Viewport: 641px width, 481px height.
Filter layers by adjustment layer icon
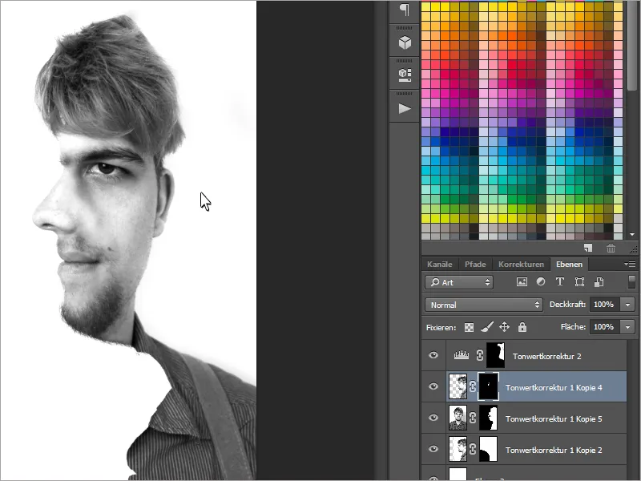tap(540, 282)
